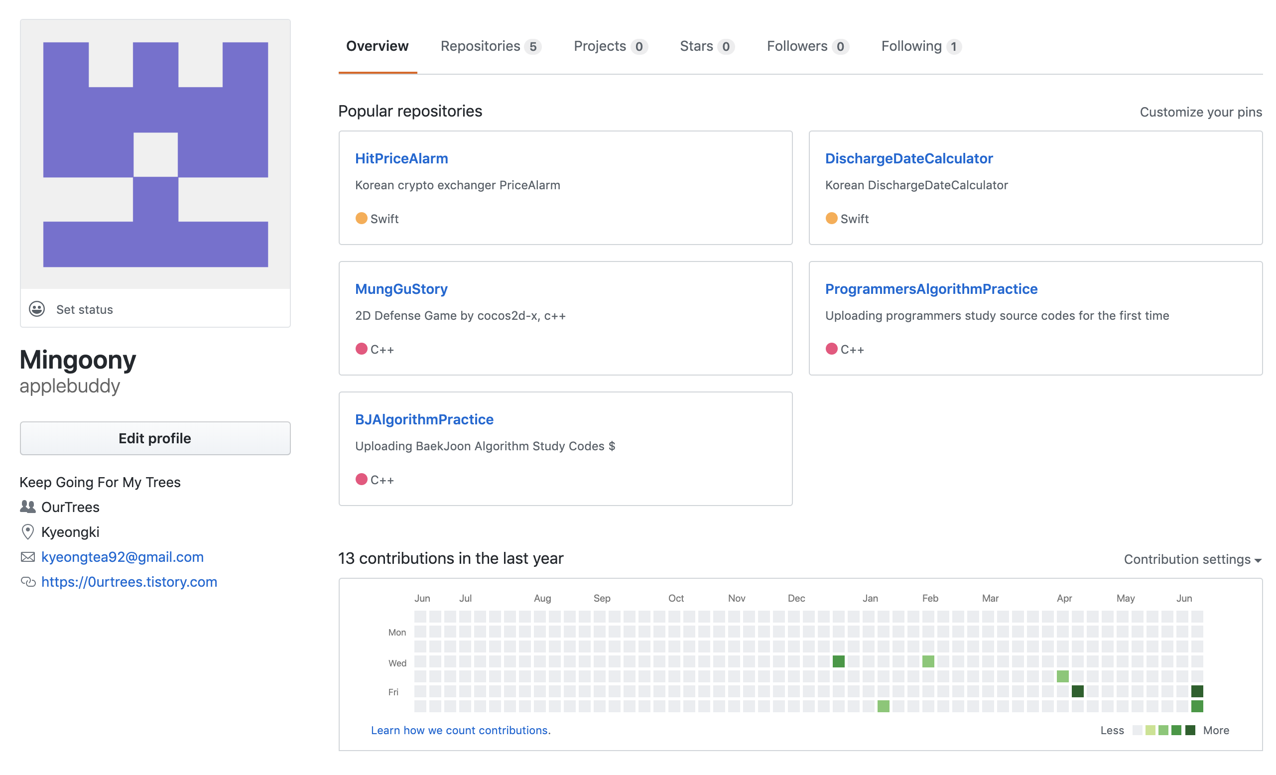Click the purple identicon profile avatar
Image resolution: width=1276 pixels, height=775 pixels.
(155, 154)
